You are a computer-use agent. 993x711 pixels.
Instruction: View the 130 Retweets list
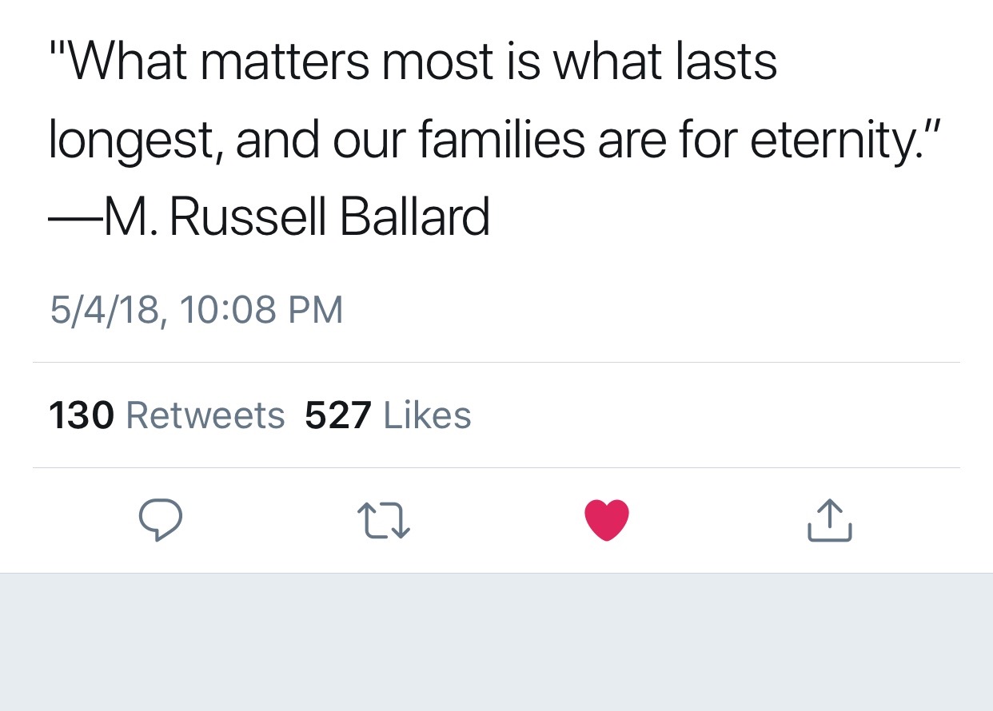(x=166, y=415)
